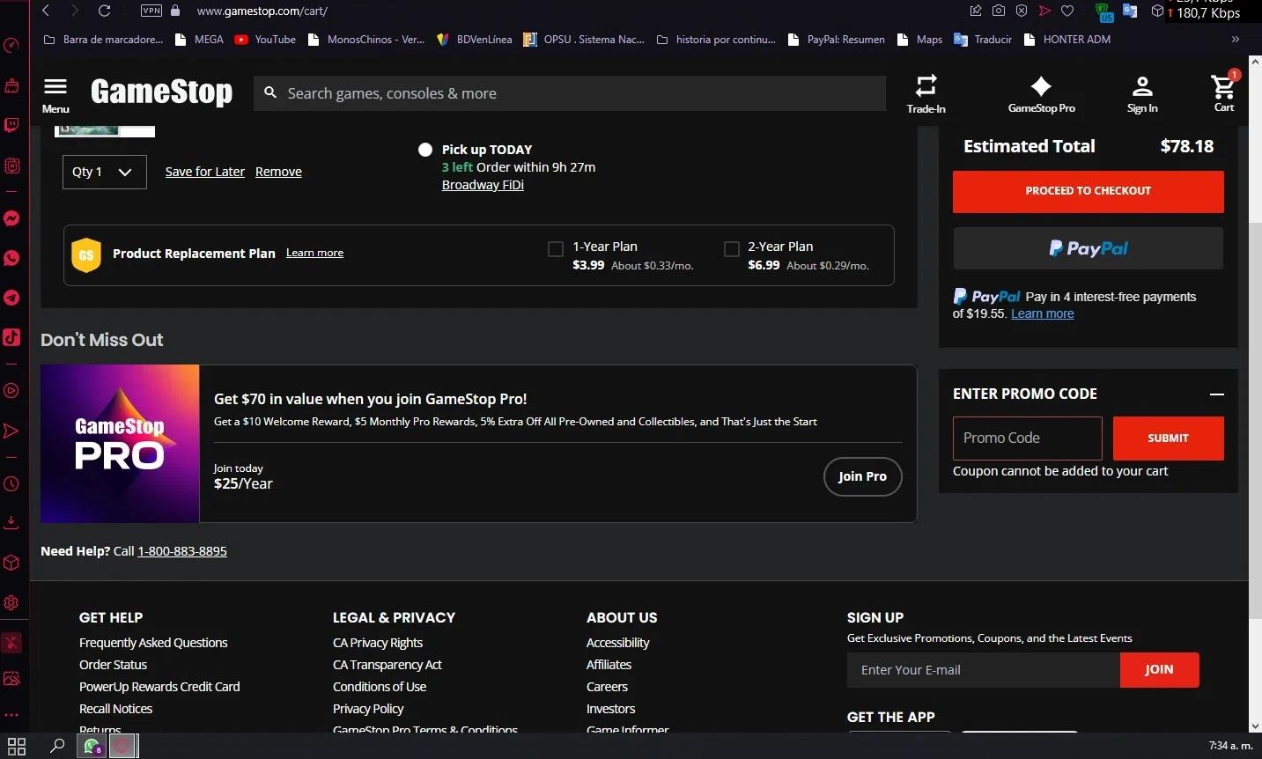
Task: Click GameStop Pro promo image
Action: click(120, 444)
